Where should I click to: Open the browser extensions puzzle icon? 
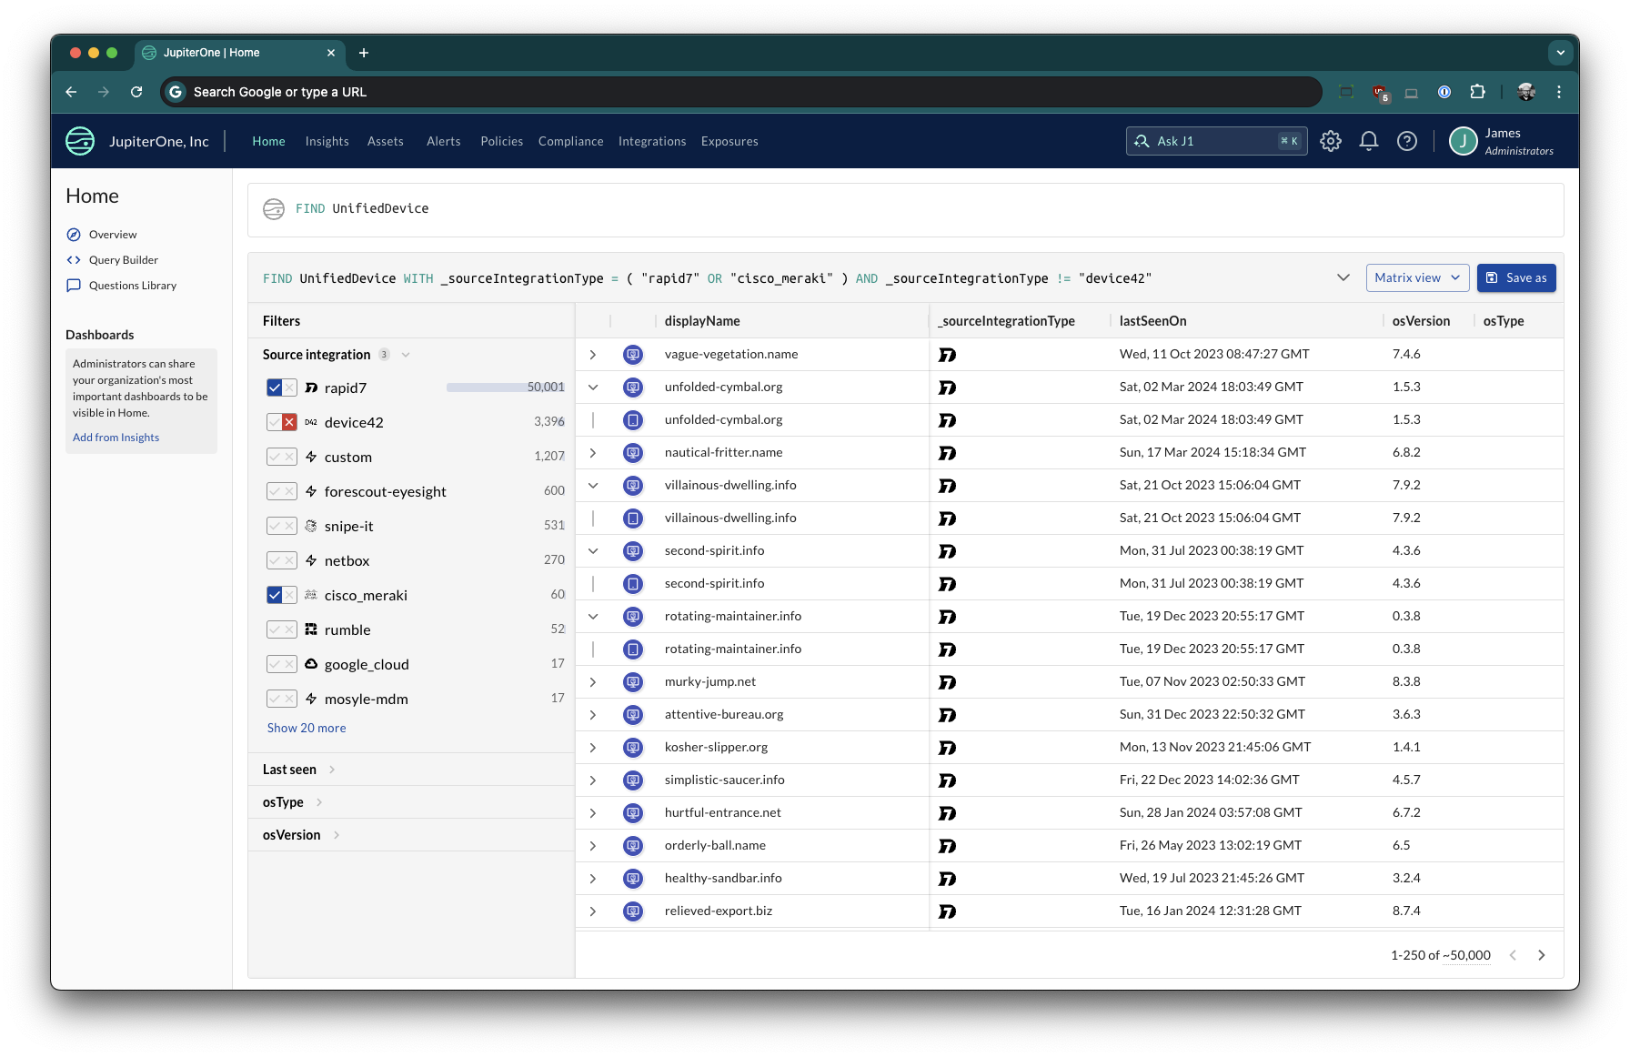(x=1477, y=92)
